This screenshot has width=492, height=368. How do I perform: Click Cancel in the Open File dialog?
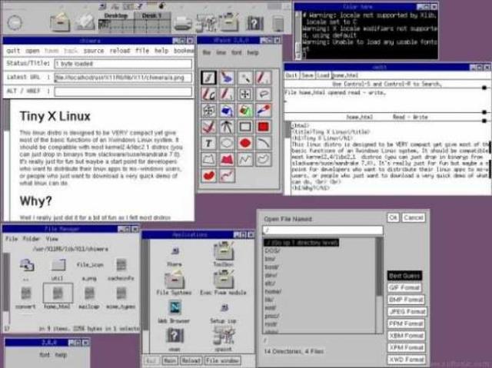(x=414, y=217)
